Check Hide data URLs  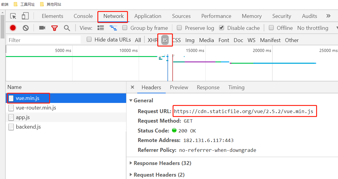[89, 39]
